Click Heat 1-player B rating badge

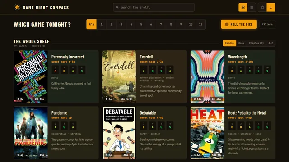[x=232, y=126]
